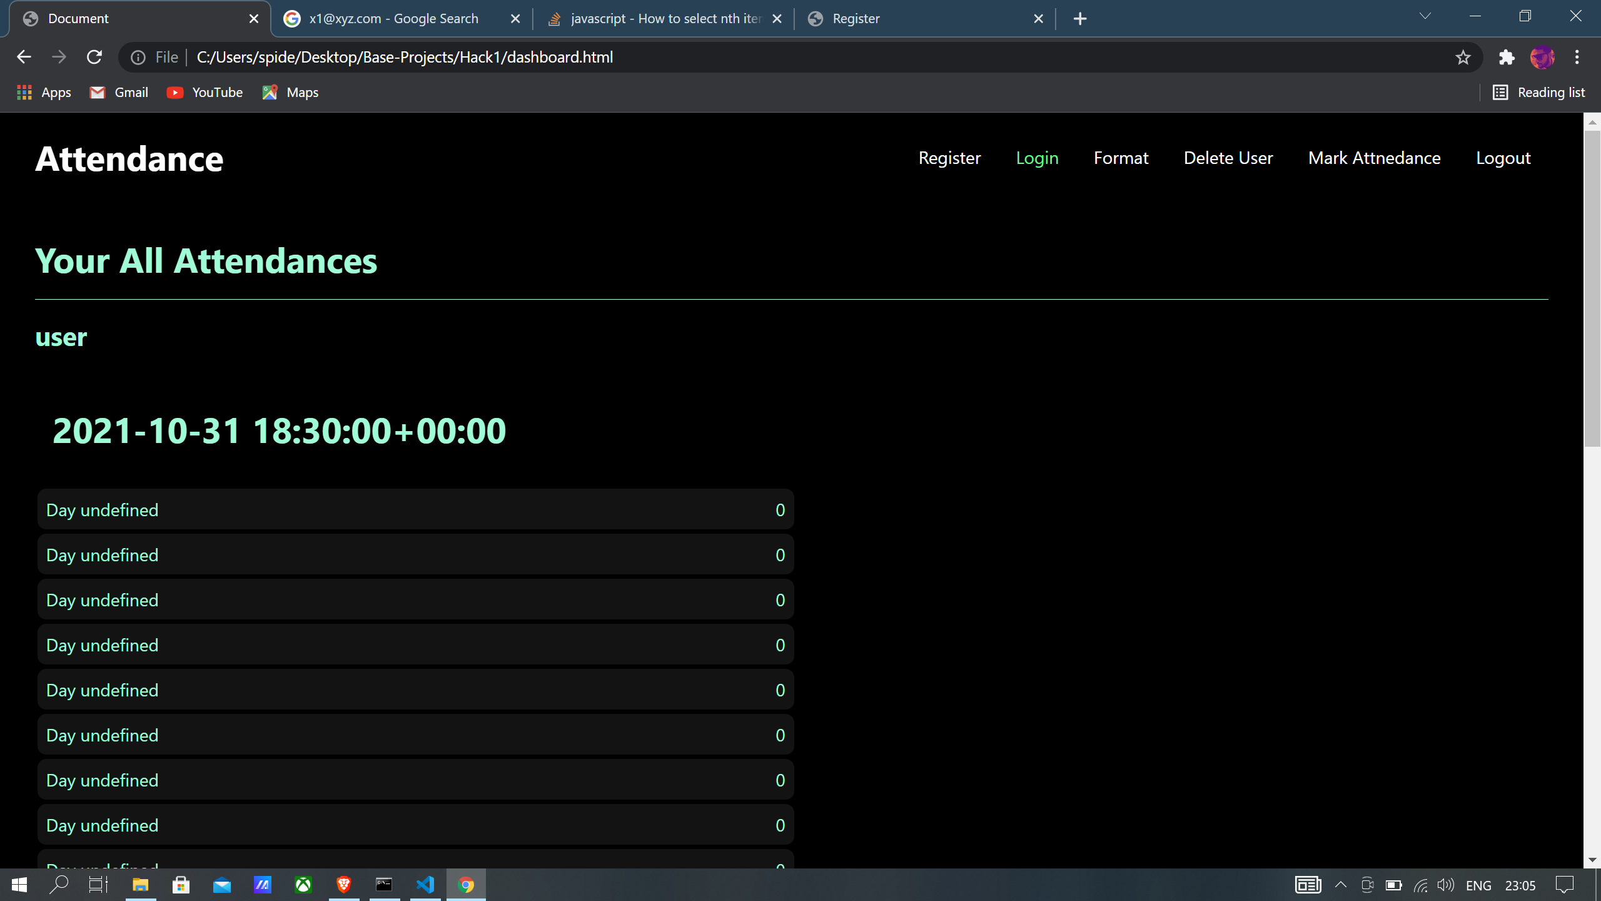Viewport: 1601px width, 901px height.
Task: Open the Windows notification center
Action: click(x=1565, y=885)
